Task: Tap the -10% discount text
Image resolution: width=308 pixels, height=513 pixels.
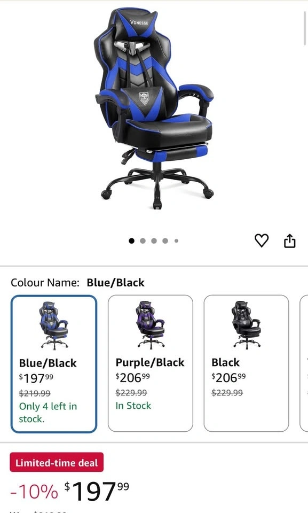Action: pos(34,492)
